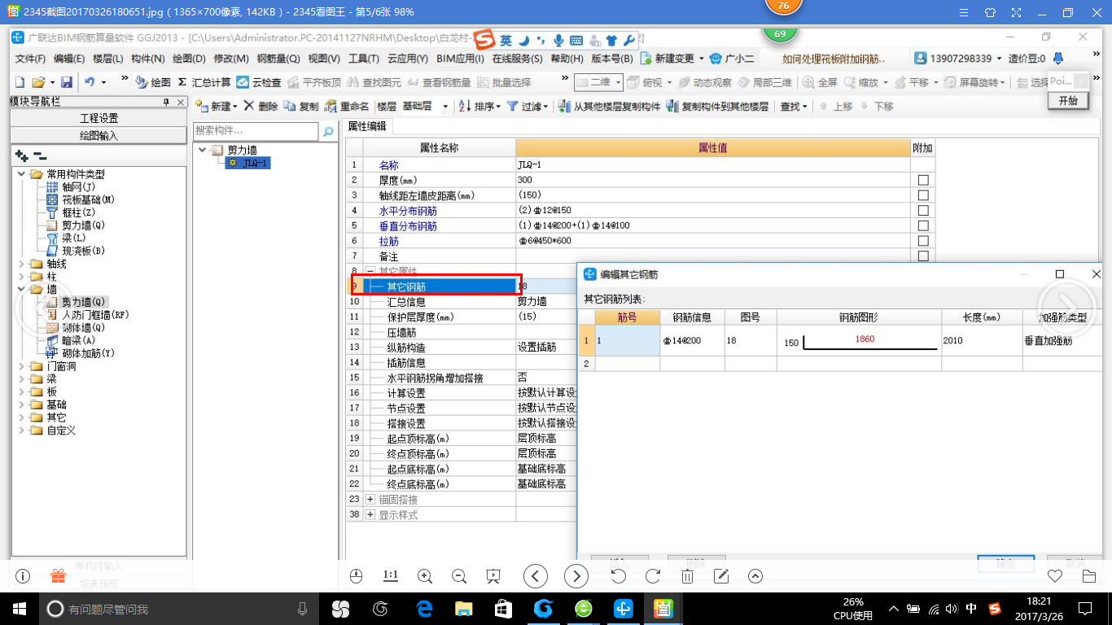Viewport: 1112px width, 625px height.
Task: Click the 复制 button in component toolbar
Action: [301, 107]
